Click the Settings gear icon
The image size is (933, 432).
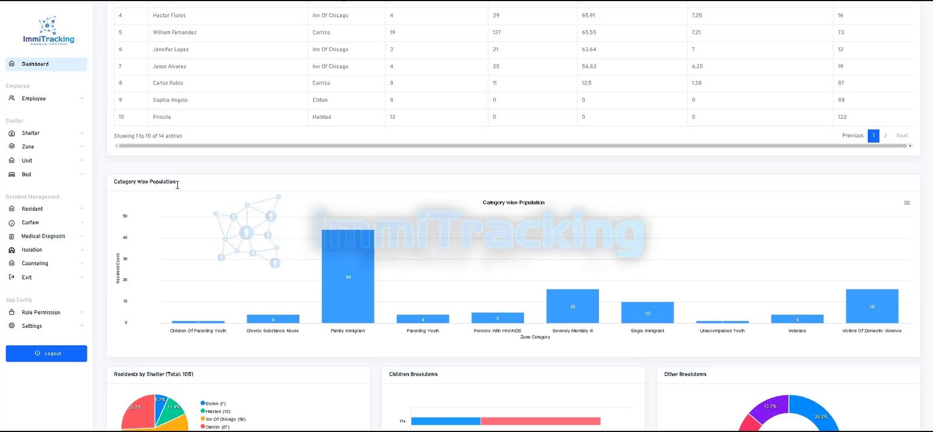(12, 326)
